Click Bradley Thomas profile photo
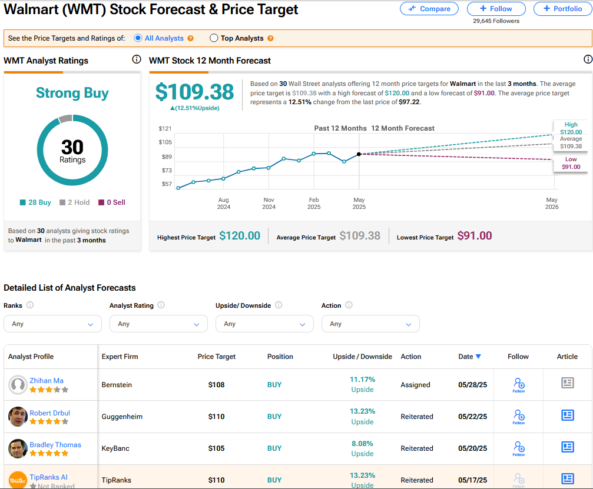The height and width of the screenshot is (489, 593). (18, 448)
